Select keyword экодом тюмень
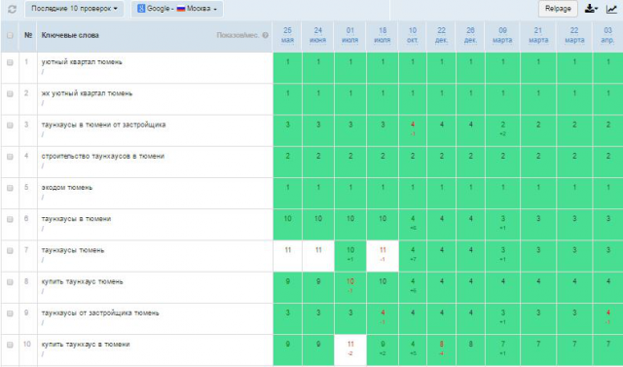The width and height of the screenshot is (623, 367). (67, 188)
